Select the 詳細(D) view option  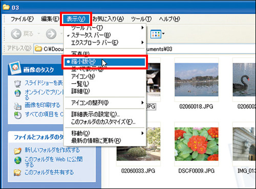coord(105,91)
